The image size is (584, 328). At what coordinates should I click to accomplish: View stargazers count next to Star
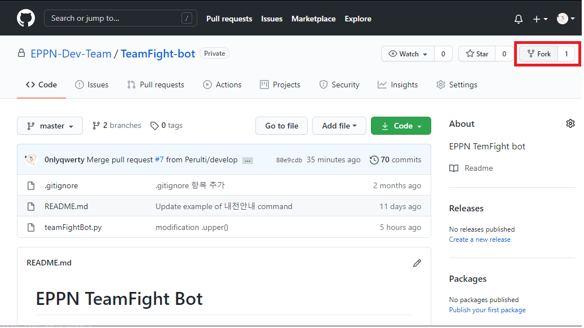coord(504,54)
